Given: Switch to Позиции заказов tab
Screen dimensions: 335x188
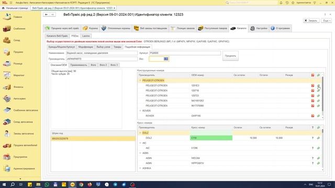Looking at the screenshot, I should tap(183, 28).
